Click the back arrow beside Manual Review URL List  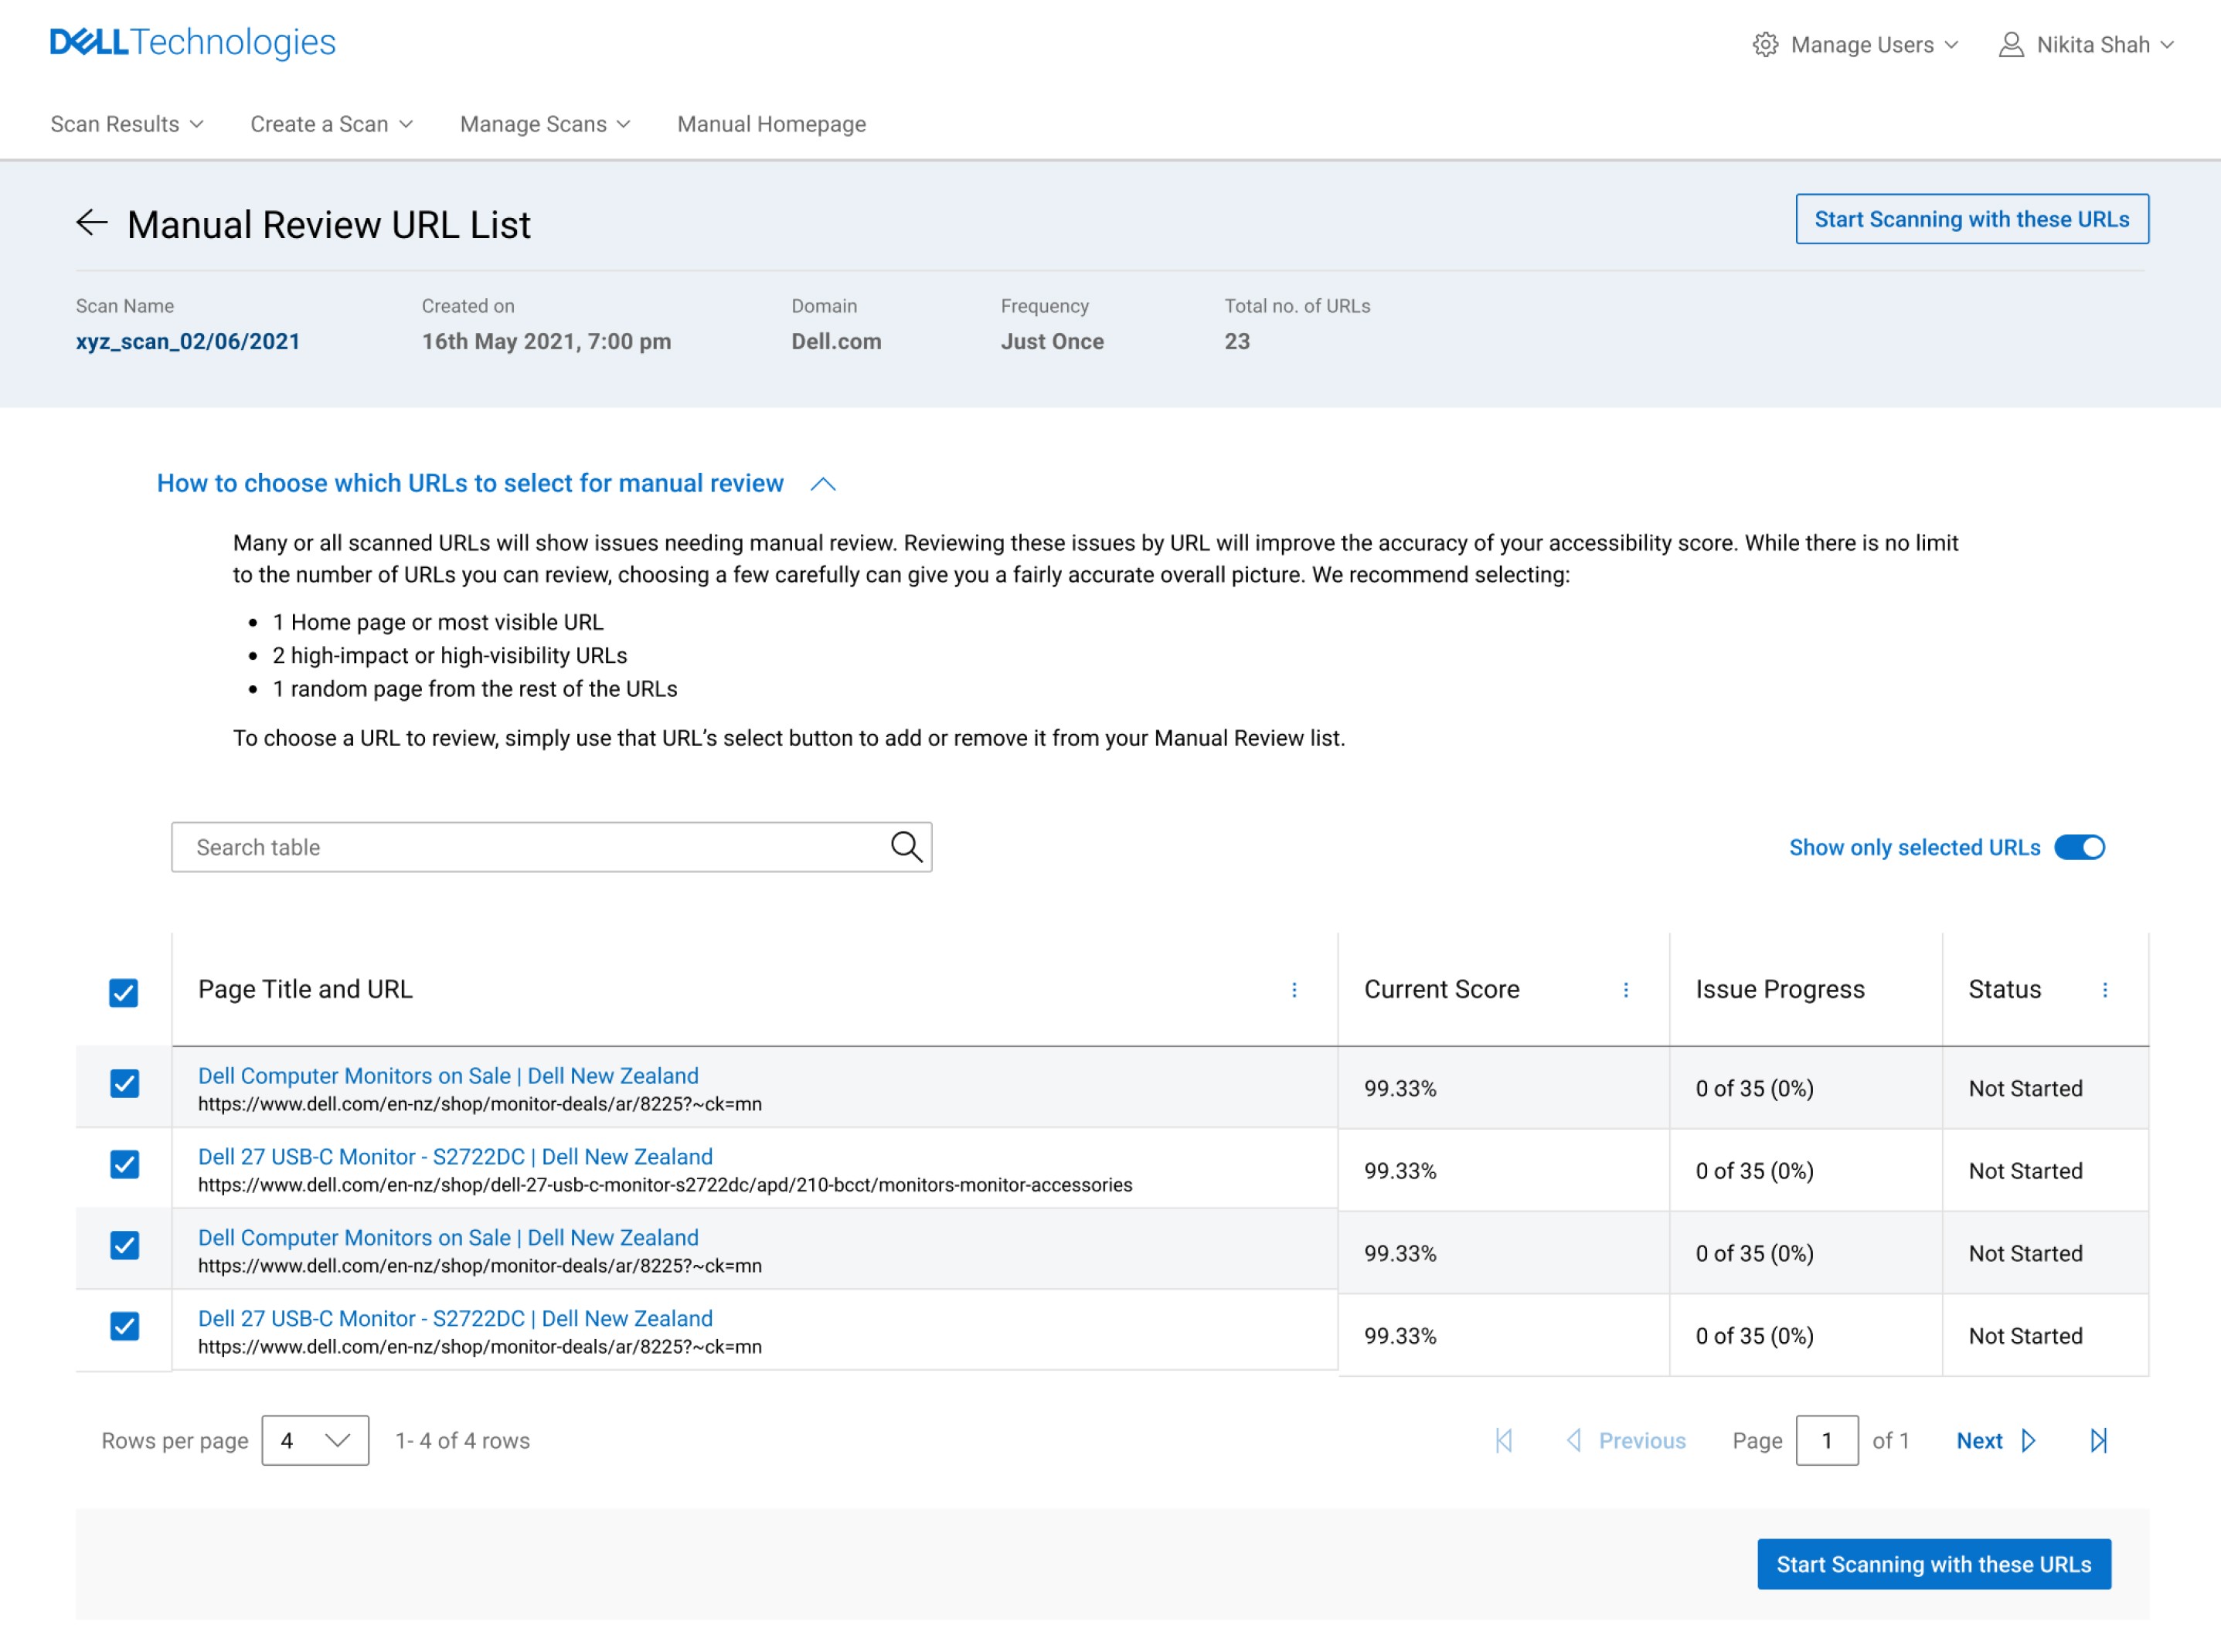pos(92,223)
